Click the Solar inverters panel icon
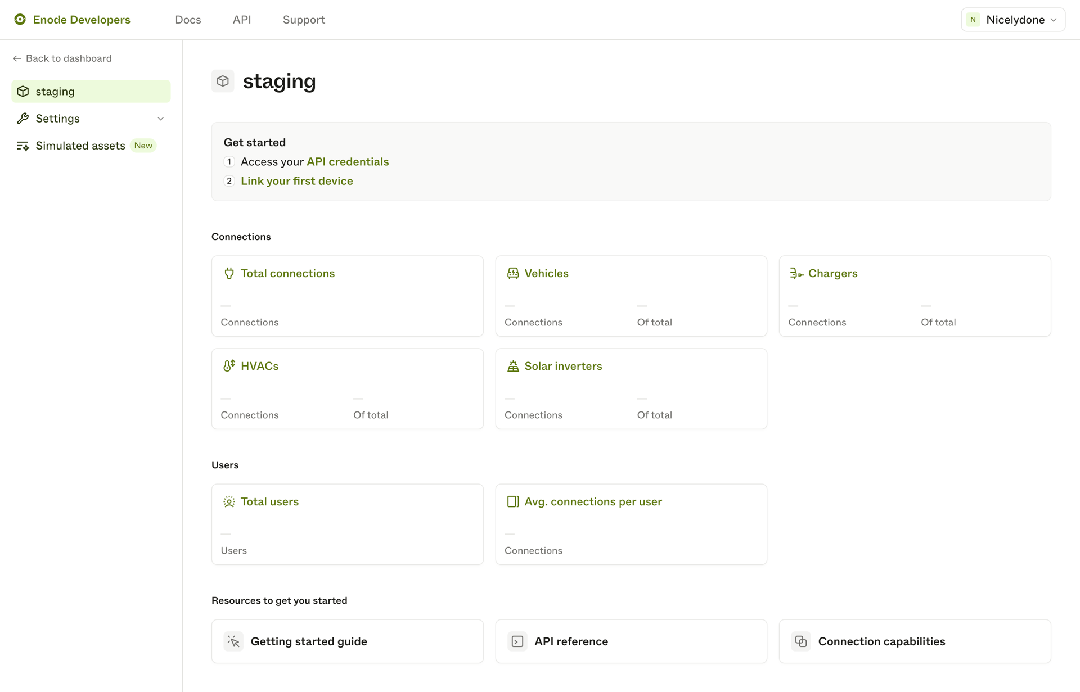 512,365
